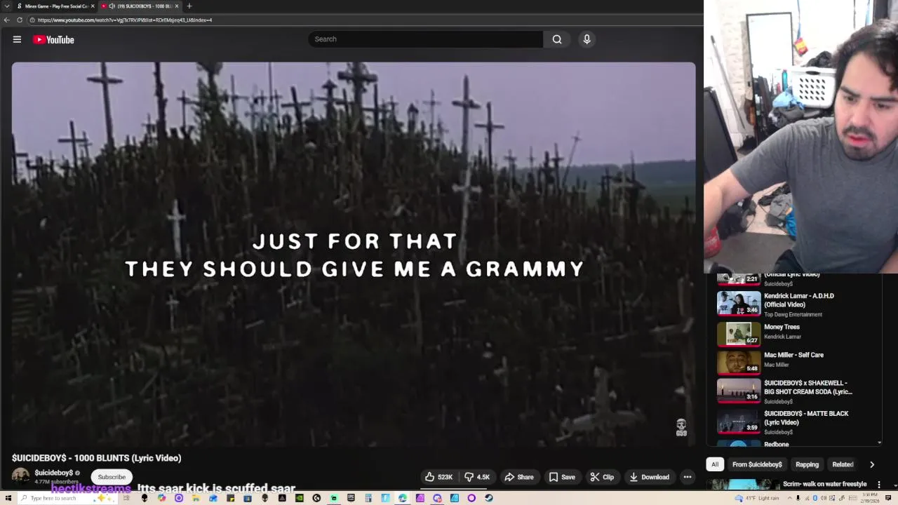This screenshot has width=898, height=505.
Task: Open taskbar clock and date
Action: 869,498
